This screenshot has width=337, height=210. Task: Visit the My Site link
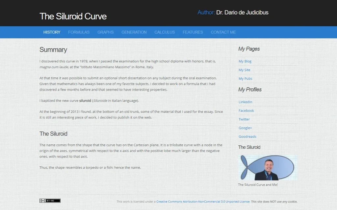[x=245, y=70]
